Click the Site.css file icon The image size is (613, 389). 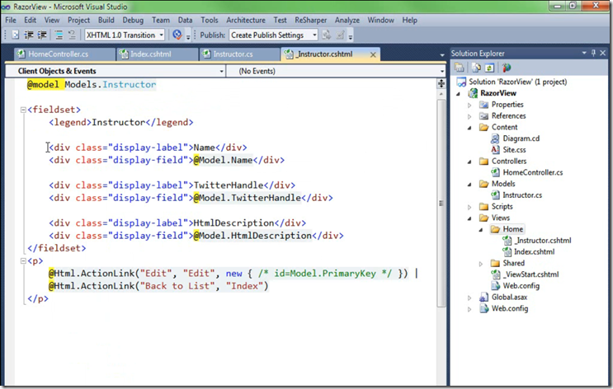(x=495, y=150)
